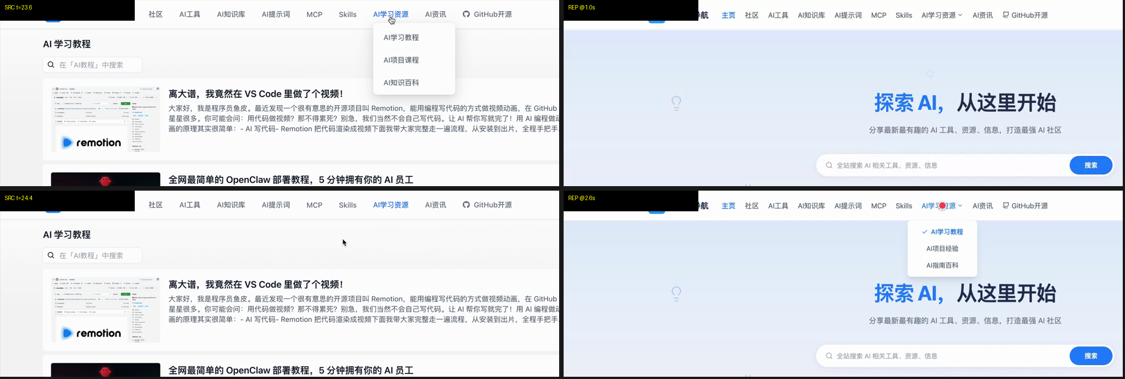Click remotion thumbnail in SRC t=24.4 panel
Viewport: 1125px width, 379px height.
pos(106,310)
